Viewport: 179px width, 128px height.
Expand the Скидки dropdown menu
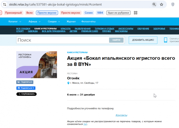tap(54, 21)
